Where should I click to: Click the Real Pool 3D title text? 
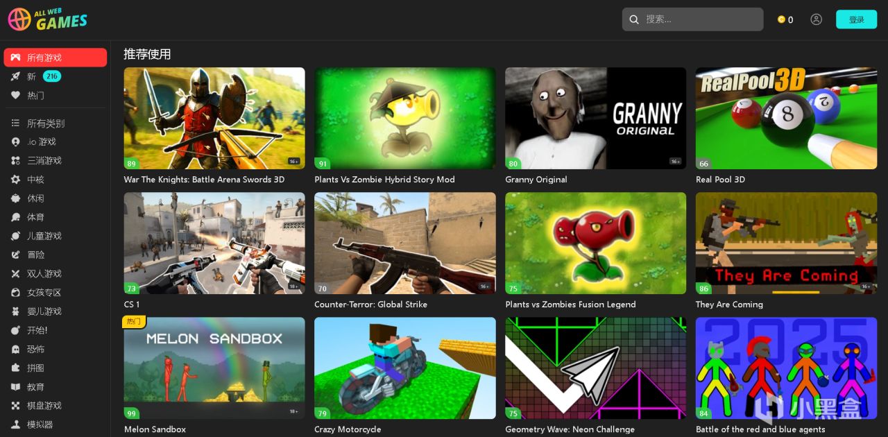[720, 179]
